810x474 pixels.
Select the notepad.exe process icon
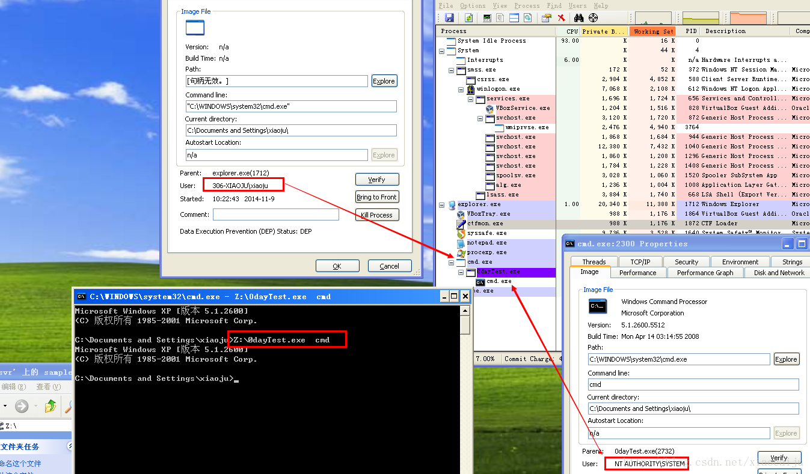coord(461,243)
